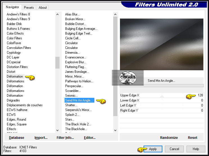The image size is (209, 156).
Task: Select the James Bondage... filter
Action: coord(77,72)
